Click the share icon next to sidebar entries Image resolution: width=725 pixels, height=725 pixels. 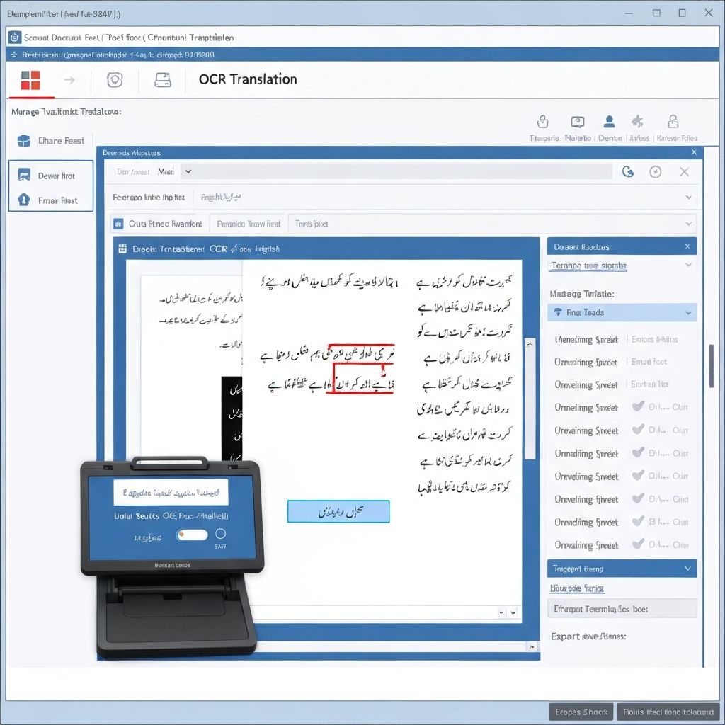coord(23,140)
